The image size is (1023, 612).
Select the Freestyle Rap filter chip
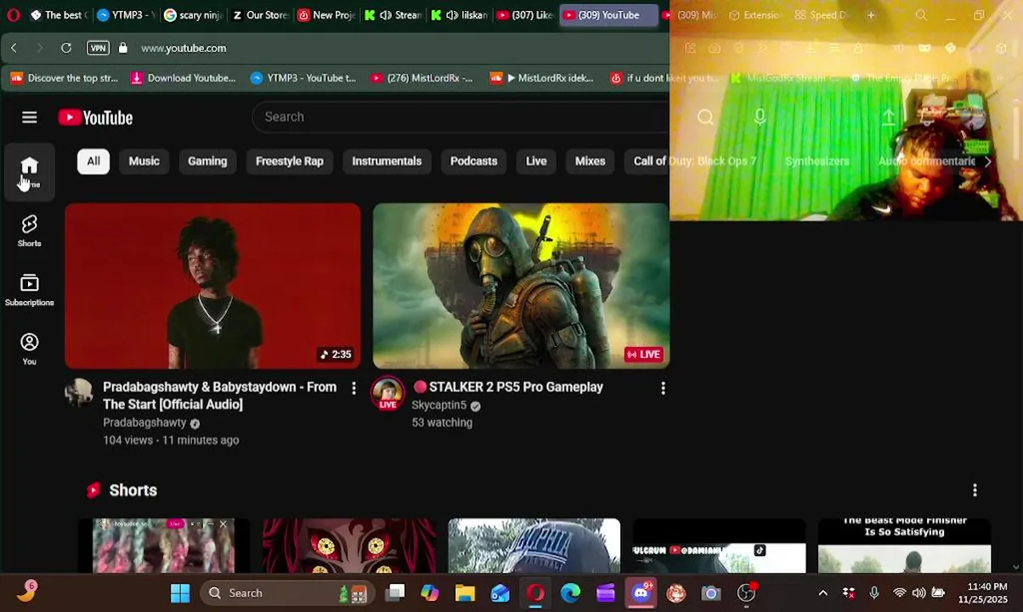pyautogui.click(x=290, y=161)
